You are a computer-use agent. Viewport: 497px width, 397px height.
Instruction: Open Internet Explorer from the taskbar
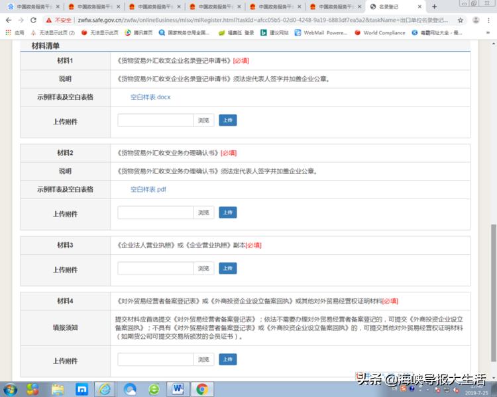[105, 390]
